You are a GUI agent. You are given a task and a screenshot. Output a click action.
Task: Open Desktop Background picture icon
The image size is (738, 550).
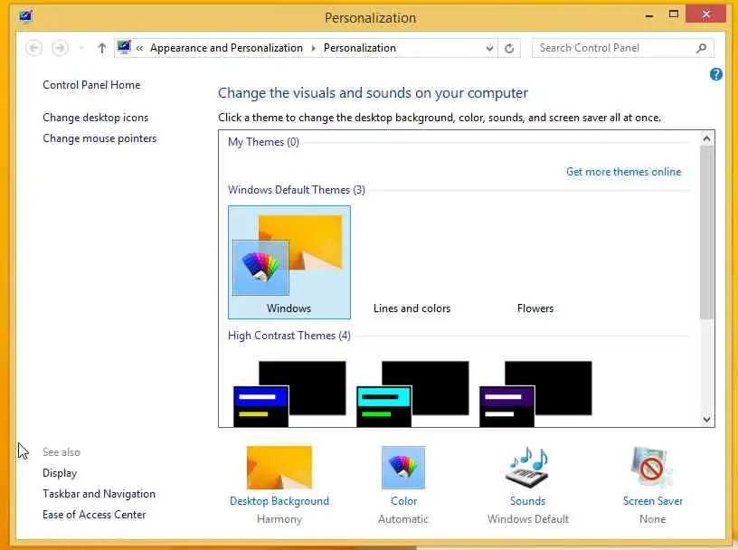click(279, 468)
